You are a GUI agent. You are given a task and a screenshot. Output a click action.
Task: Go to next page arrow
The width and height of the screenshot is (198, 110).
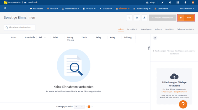(92, 106)
